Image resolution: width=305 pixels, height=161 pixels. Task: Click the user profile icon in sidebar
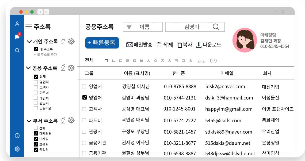tap(17, 24)
